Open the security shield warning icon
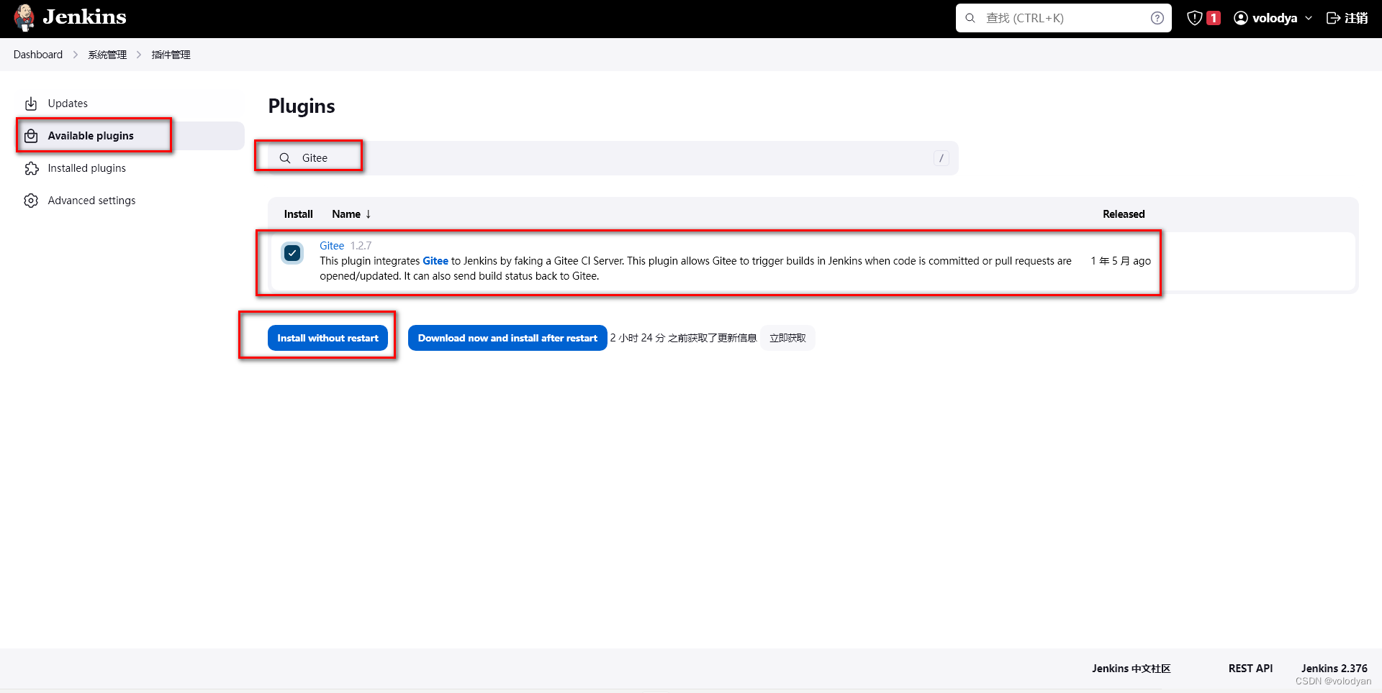Screen dimensions: 1382x693 point(1194,18)
